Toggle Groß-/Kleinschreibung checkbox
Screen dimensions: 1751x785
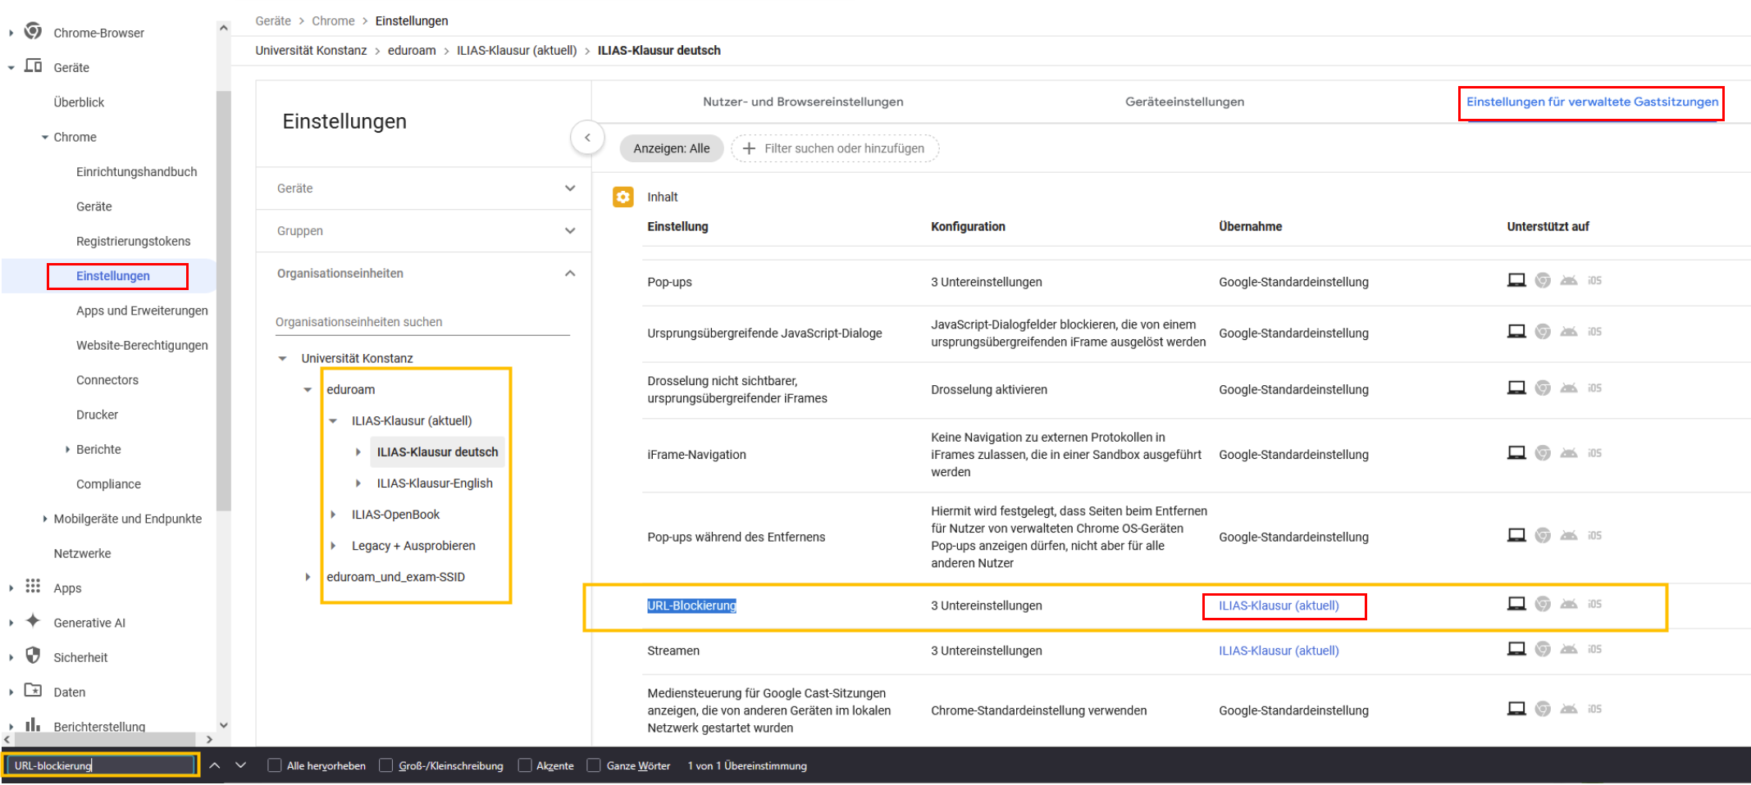(386, 765)
